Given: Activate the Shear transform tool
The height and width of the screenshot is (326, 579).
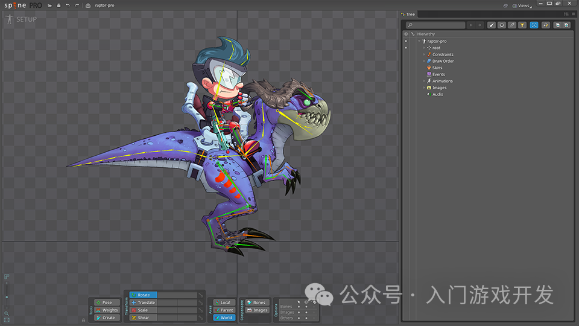Looking at the screenshot, I should [144, 318].
